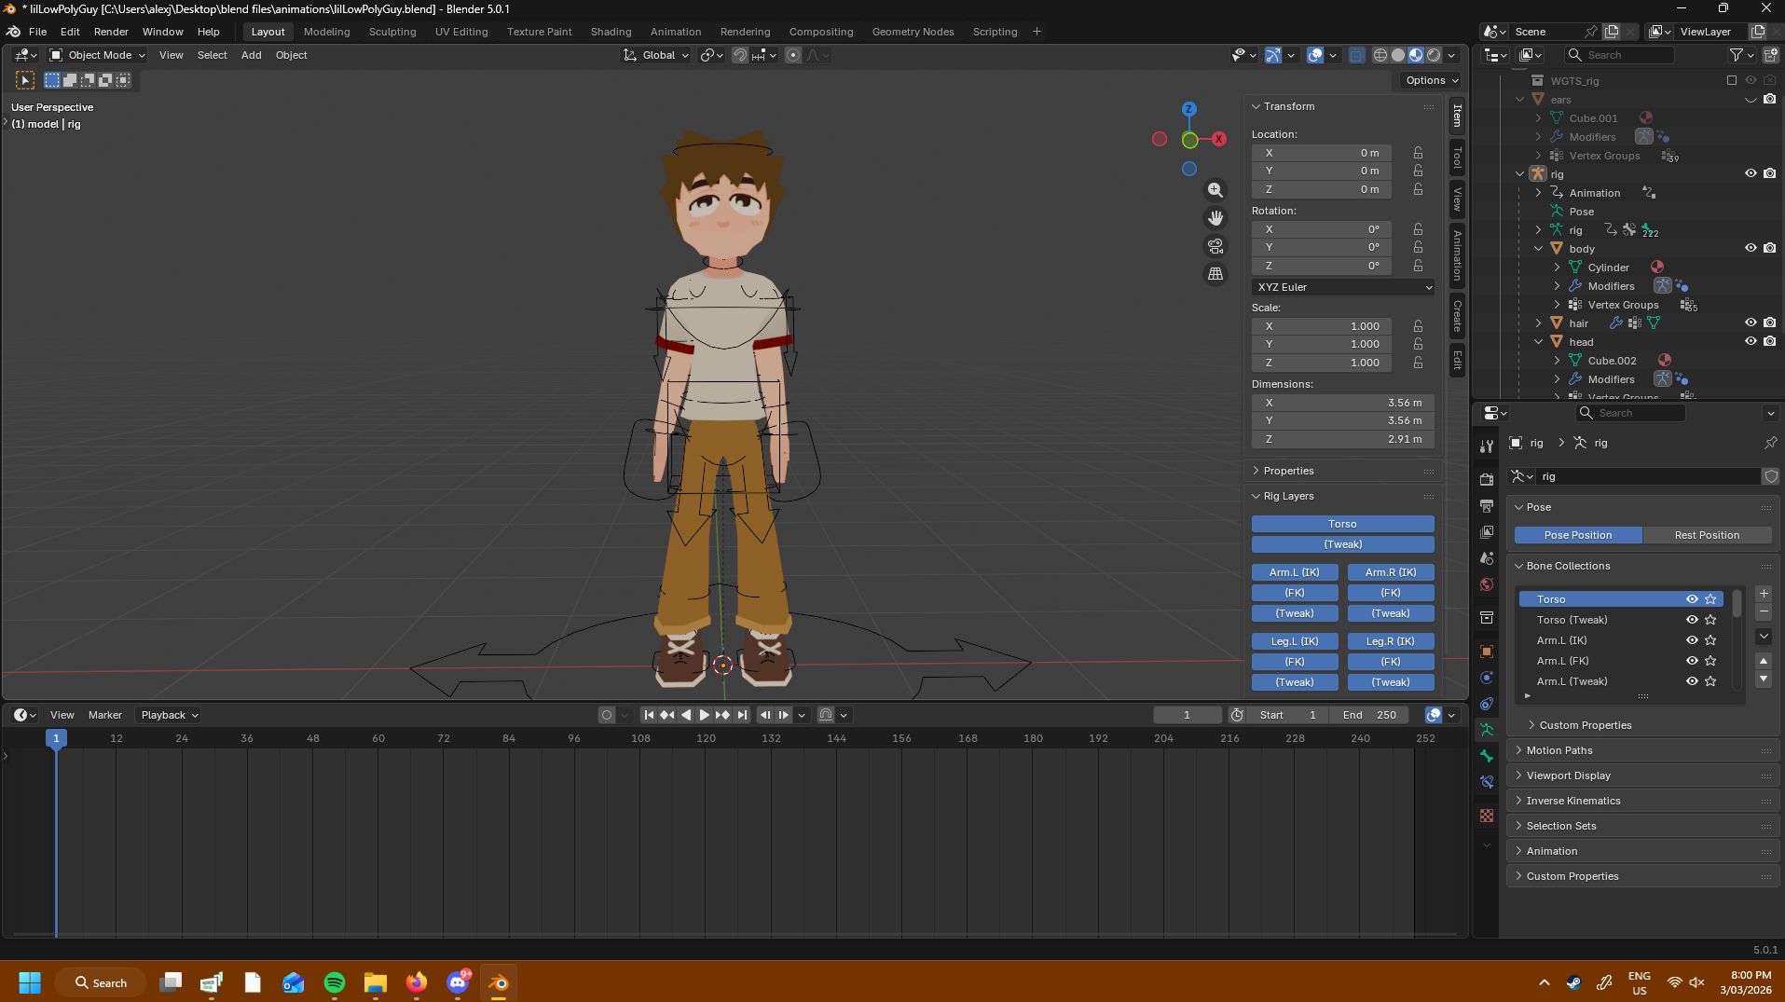Image resolution: width=1785 pixels, height=1002 pixels.
Task: Open the XYZ Euler rotation mode dropdown
Action: (x=1342, y=287)
